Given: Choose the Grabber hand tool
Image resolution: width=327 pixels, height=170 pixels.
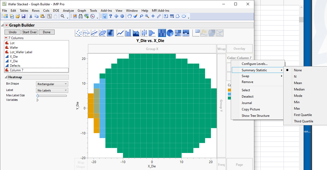Looking at the screenshot, I should pyautogui.click(x=129, y=16).
